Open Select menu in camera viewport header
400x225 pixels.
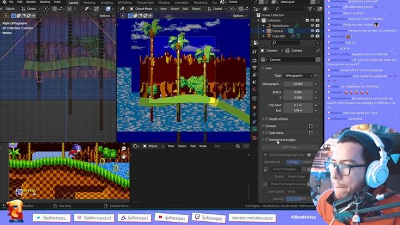[174, 9]
